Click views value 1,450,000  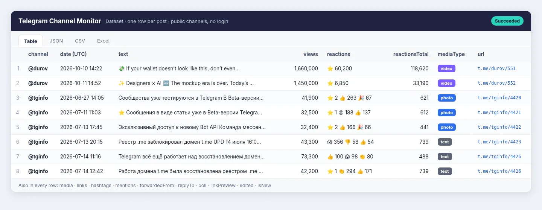click(x=306, y=83)
